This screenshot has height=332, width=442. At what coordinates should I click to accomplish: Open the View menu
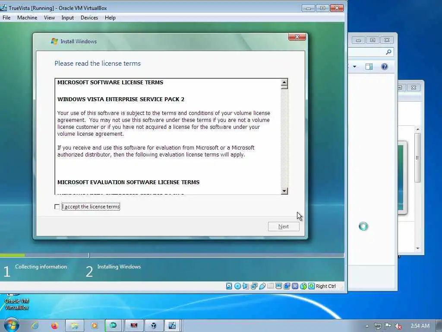pos(49,17)
